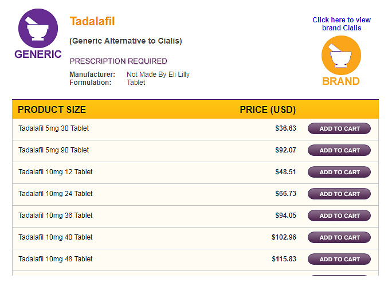Select the PRICE (USD) column header
The image size is (392, 286).
pos(268,109)
